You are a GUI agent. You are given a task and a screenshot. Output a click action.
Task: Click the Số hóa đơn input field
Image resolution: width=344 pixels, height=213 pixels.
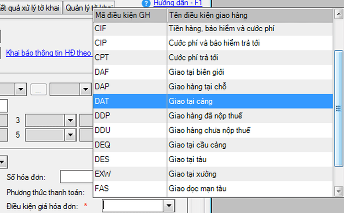point(76,177)
